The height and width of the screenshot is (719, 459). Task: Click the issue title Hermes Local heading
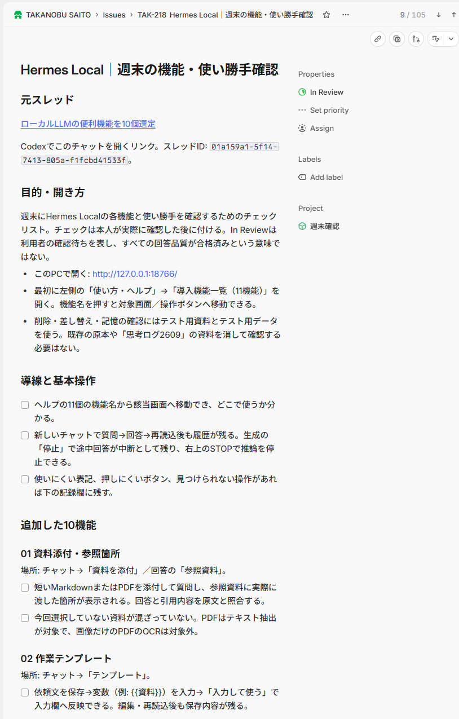tap(149, 70)
